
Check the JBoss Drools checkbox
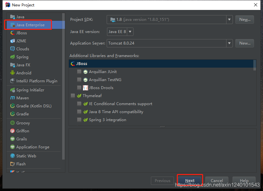point(79,87)
